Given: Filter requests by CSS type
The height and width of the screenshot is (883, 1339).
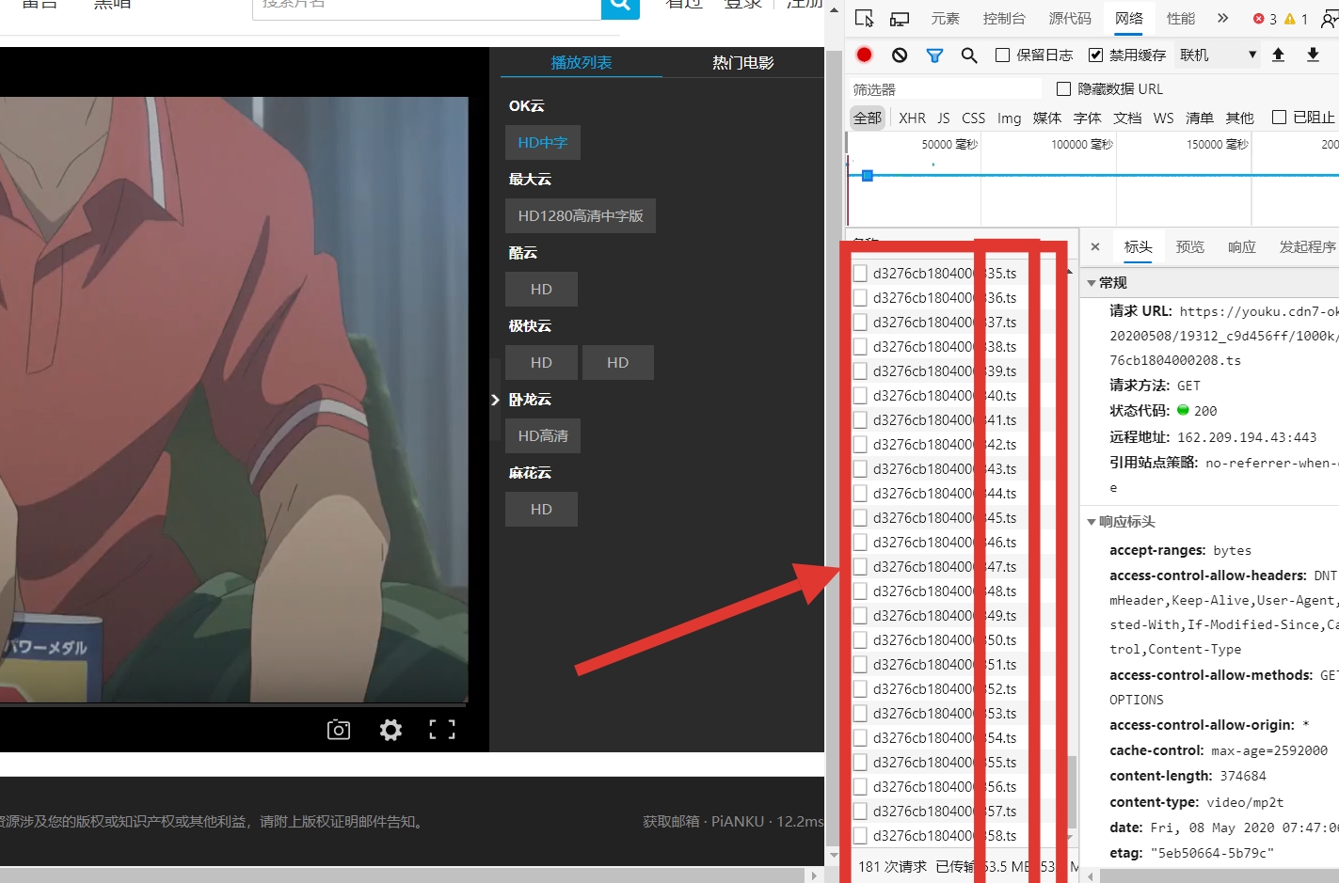Looking at the screenshot, I should coord(973,118).
